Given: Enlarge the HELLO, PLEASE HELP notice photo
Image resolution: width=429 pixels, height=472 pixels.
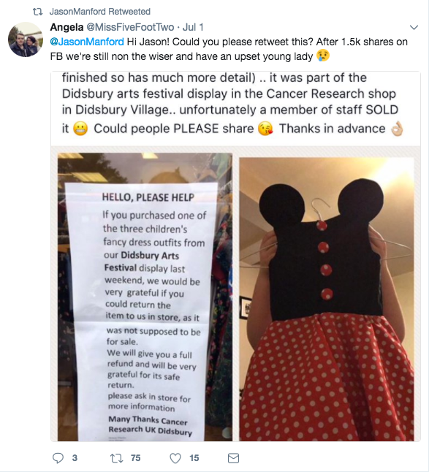Looking at the screenshot, I should 145,297.
